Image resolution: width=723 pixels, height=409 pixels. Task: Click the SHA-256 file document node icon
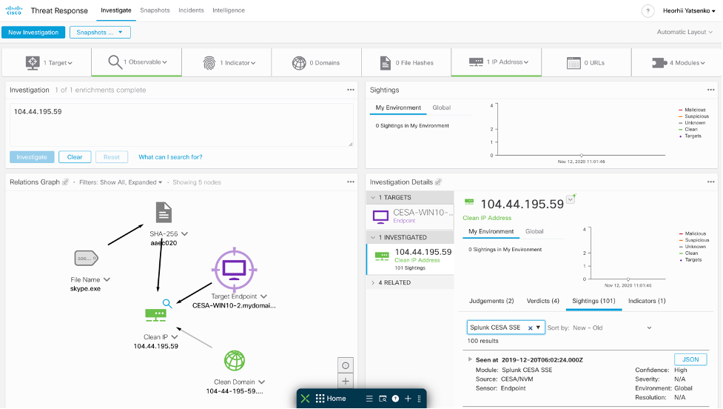tap(164, 213)
